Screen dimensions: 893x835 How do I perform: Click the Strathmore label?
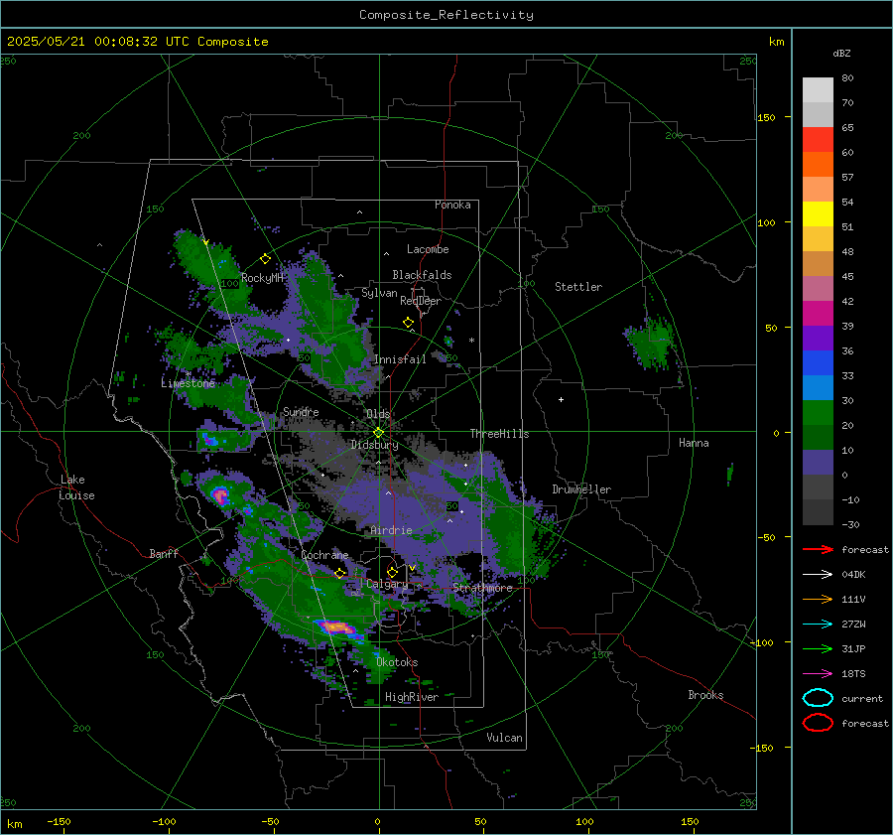pyautogui.click(x=482, y=588)
